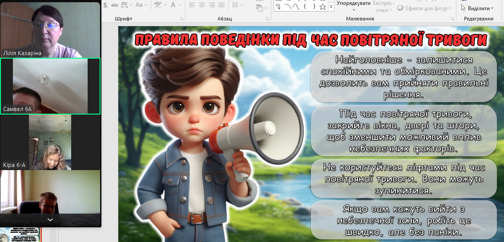Align text to the right

tap(212, 5)
